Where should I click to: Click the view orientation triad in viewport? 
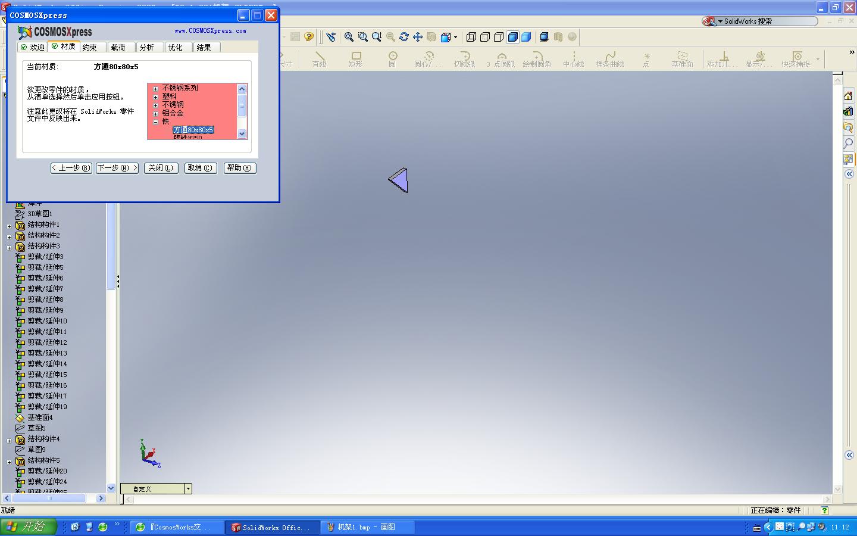coord(150,453)
